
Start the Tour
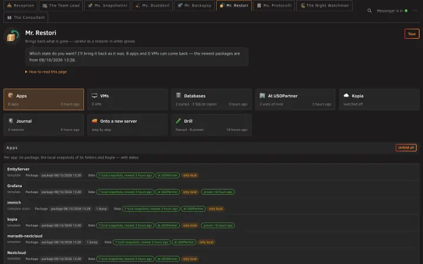tap(412, 33)
